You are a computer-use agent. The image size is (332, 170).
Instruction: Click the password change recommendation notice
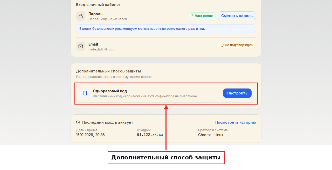(x=166, y=29)
